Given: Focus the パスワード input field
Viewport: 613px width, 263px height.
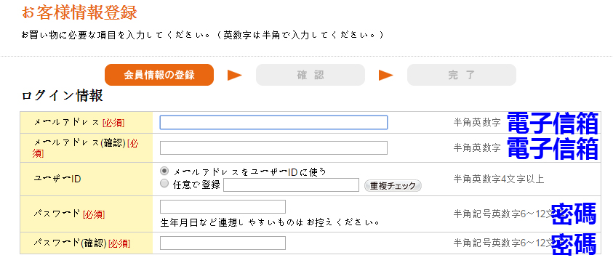Looking at the screenshot, I should [223, 207].
